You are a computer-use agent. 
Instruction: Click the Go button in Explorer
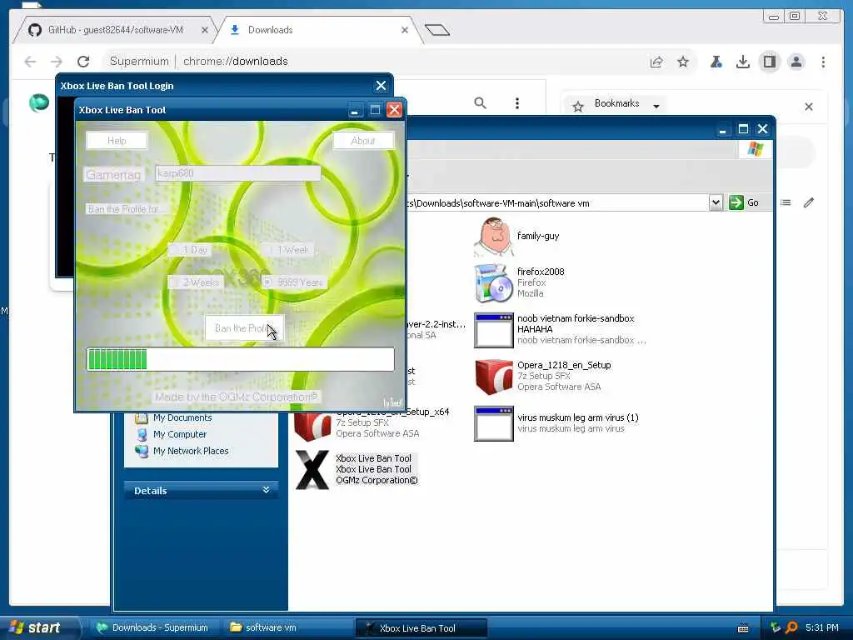click(744, 203)
